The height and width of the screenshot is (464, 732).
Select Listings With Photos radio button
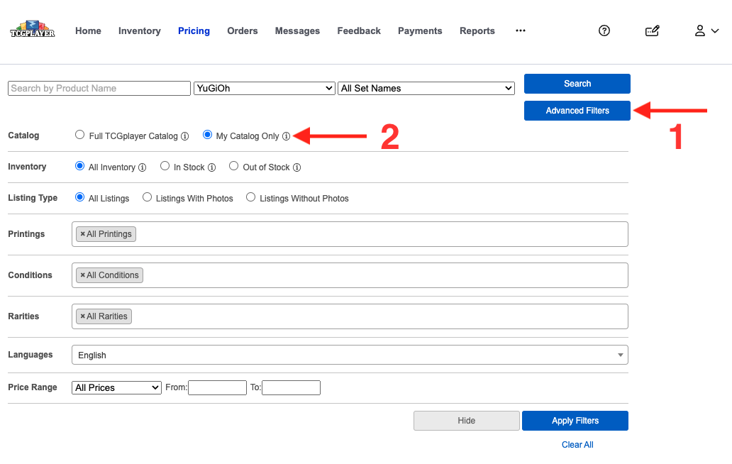click(147, 197)
